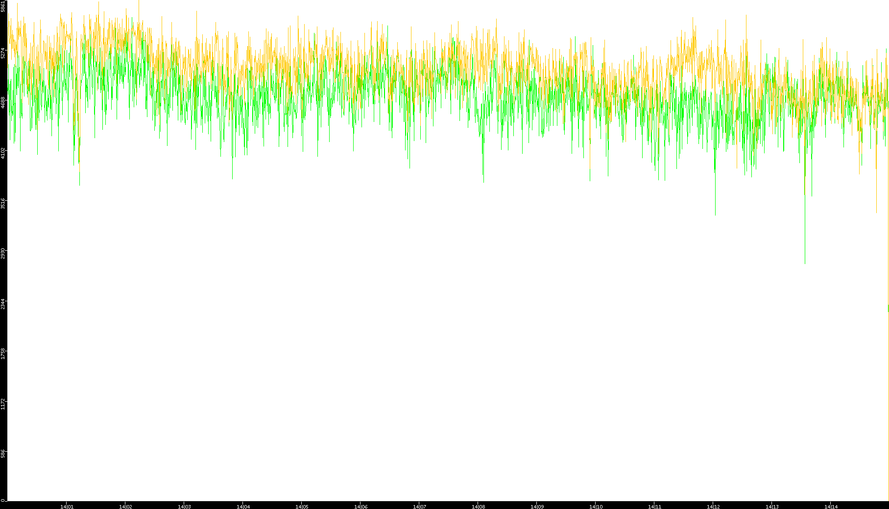Click the 3516 y-axis label
889x509 pixels.
(3, 203)
